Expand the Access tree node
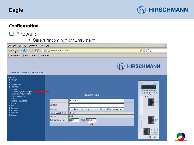The width and height of the screenshot is (194, 145). click(13, 110)
